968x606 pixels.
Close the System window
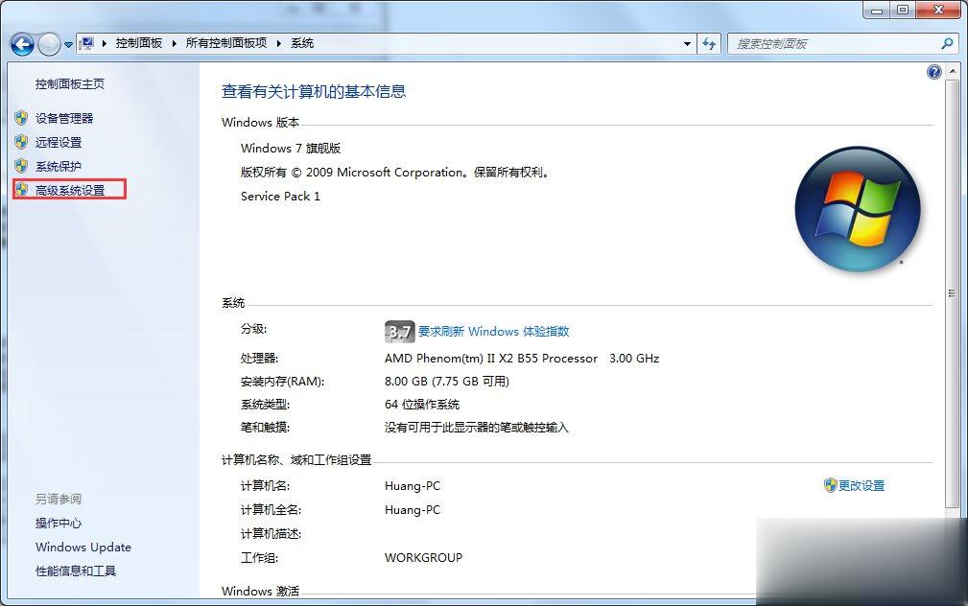tap(939, 10)
